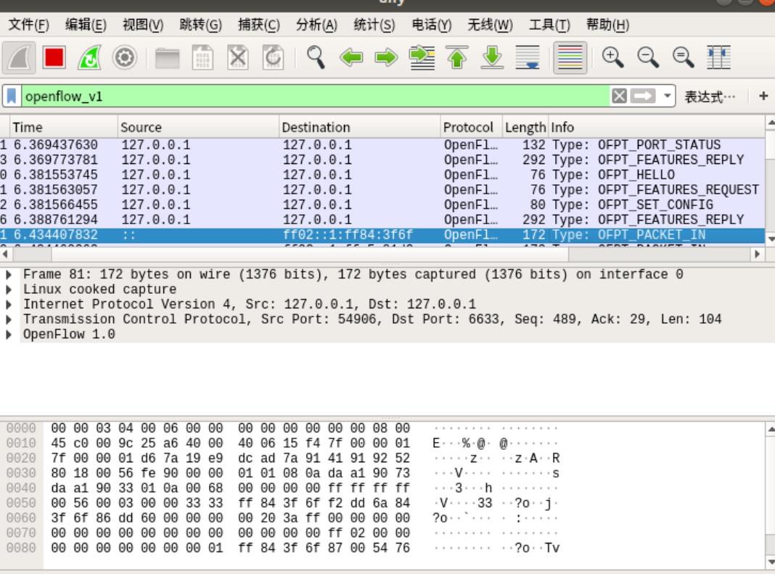Image resolution: width=775 pixels, height=574 pixels.
Task: Expand the Frame 81 details
Action: (9, 274)
